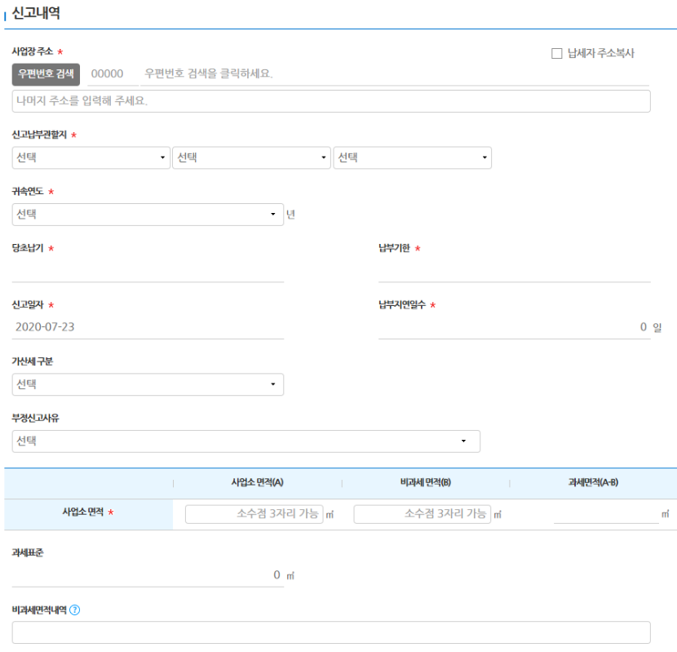Viewport: 677px width, 652px height.
Task: Click the 비과세 면적(B) input field
Action: click(x=422, y=514)
